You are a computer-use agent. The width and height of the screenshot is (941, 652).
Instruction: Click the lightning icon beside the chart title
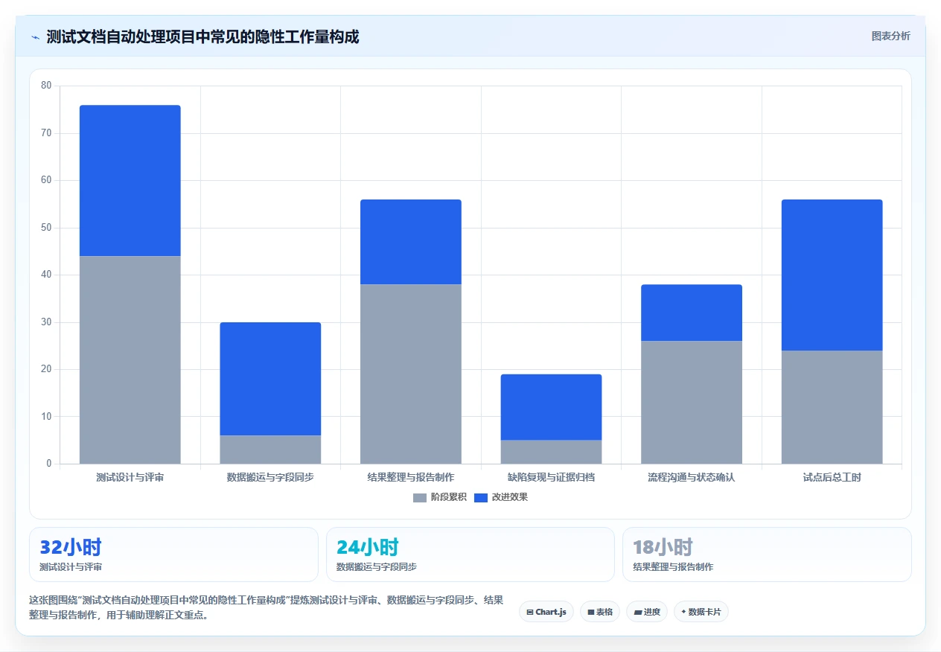[35, 36]
